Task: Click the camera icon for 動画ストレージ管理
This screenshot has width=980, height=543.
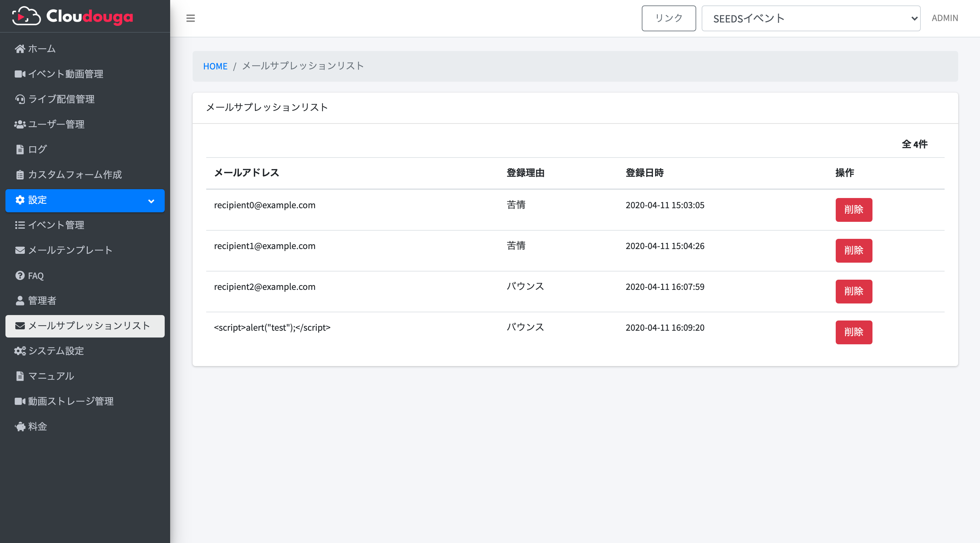Action: 20,401
